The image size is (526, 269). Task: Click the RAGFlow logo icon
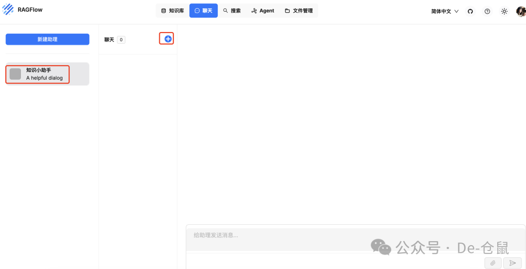(x=8, y=10)
